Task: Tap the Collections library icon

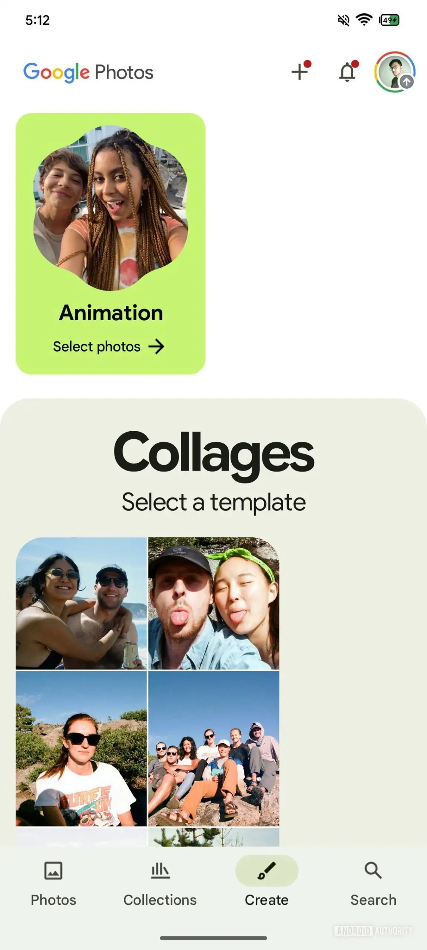Action: (160, 870)
